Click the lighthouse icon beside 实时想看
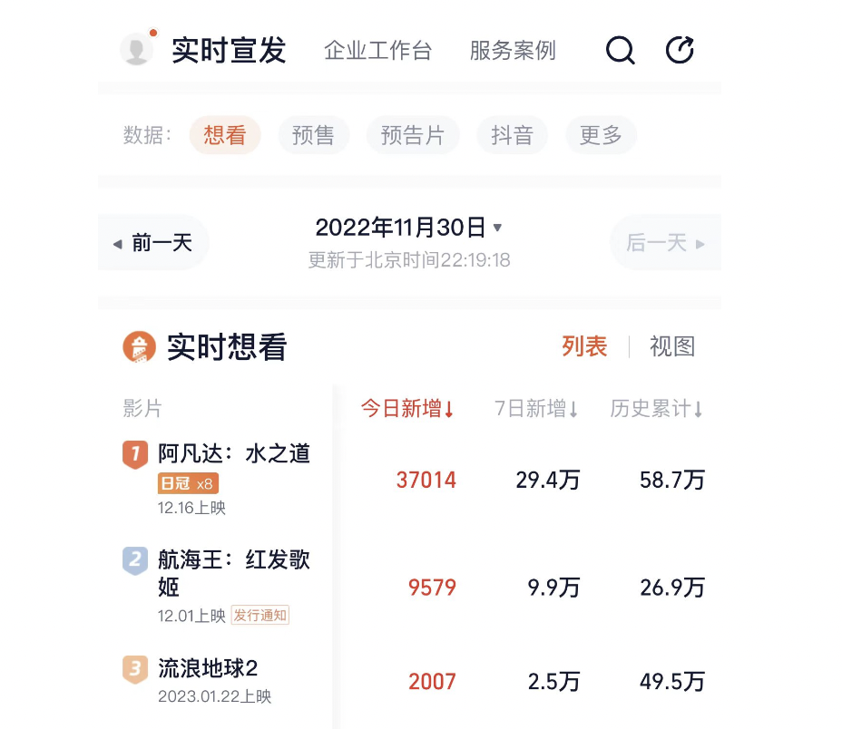Viewport: 842px width, 729px height. (140, 346)
